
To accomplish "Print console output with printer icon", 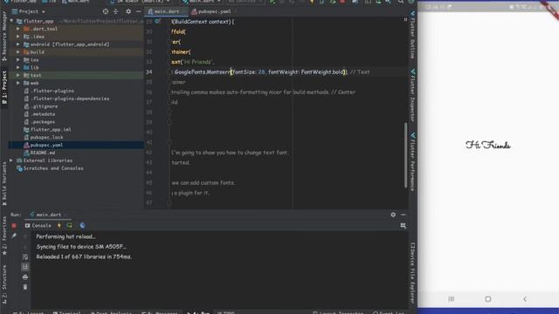I will 25,277.
